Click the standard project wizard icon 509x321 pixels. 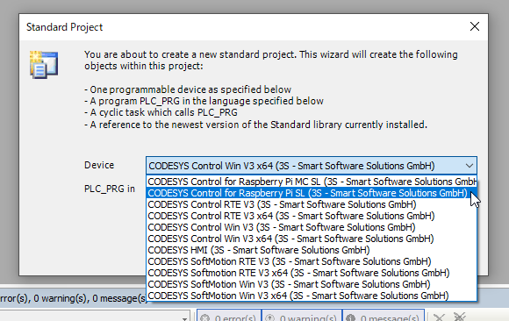click(44, 65)
